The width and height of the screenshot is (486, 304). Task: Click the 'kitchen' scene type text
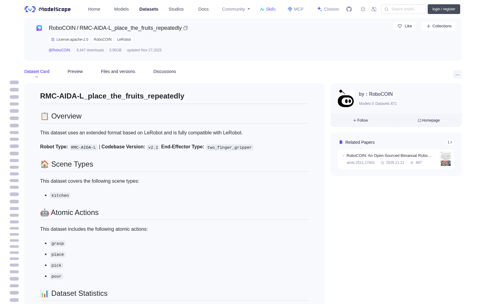tap(60, 195)
